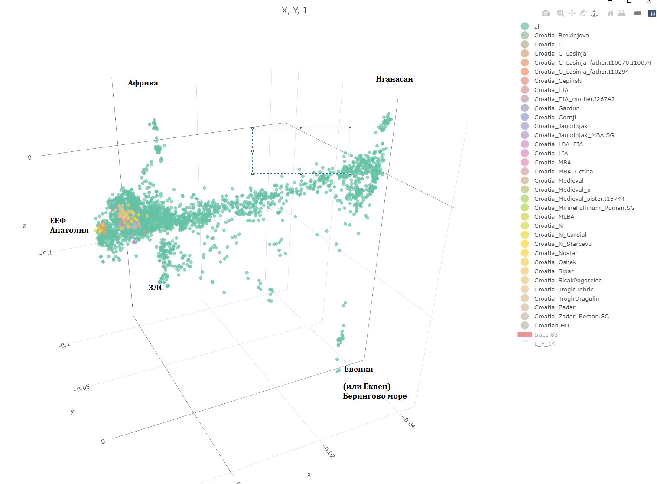Activate the Pan tool
The height and width of the screenshot is (484, 657).
572,13
